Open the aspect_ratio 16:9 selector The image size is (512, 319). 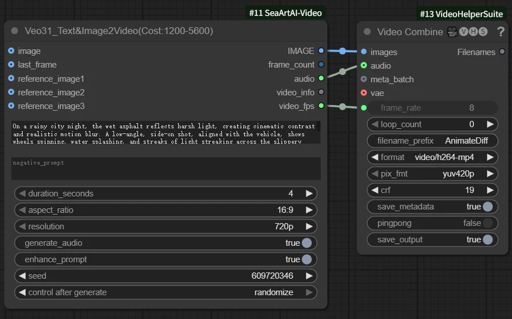point(165,210)
